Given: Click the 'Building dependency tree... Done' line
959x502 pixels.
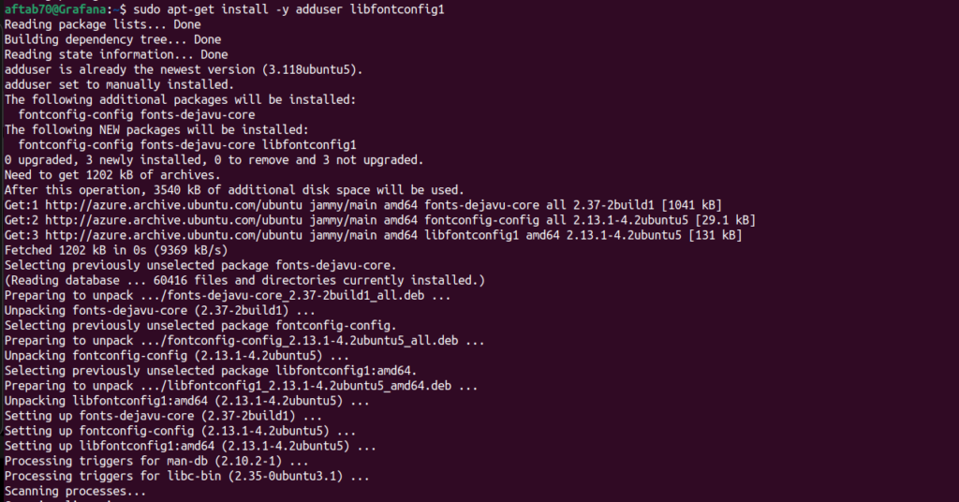Looking at the screenshot, I should tap(112, 39).
